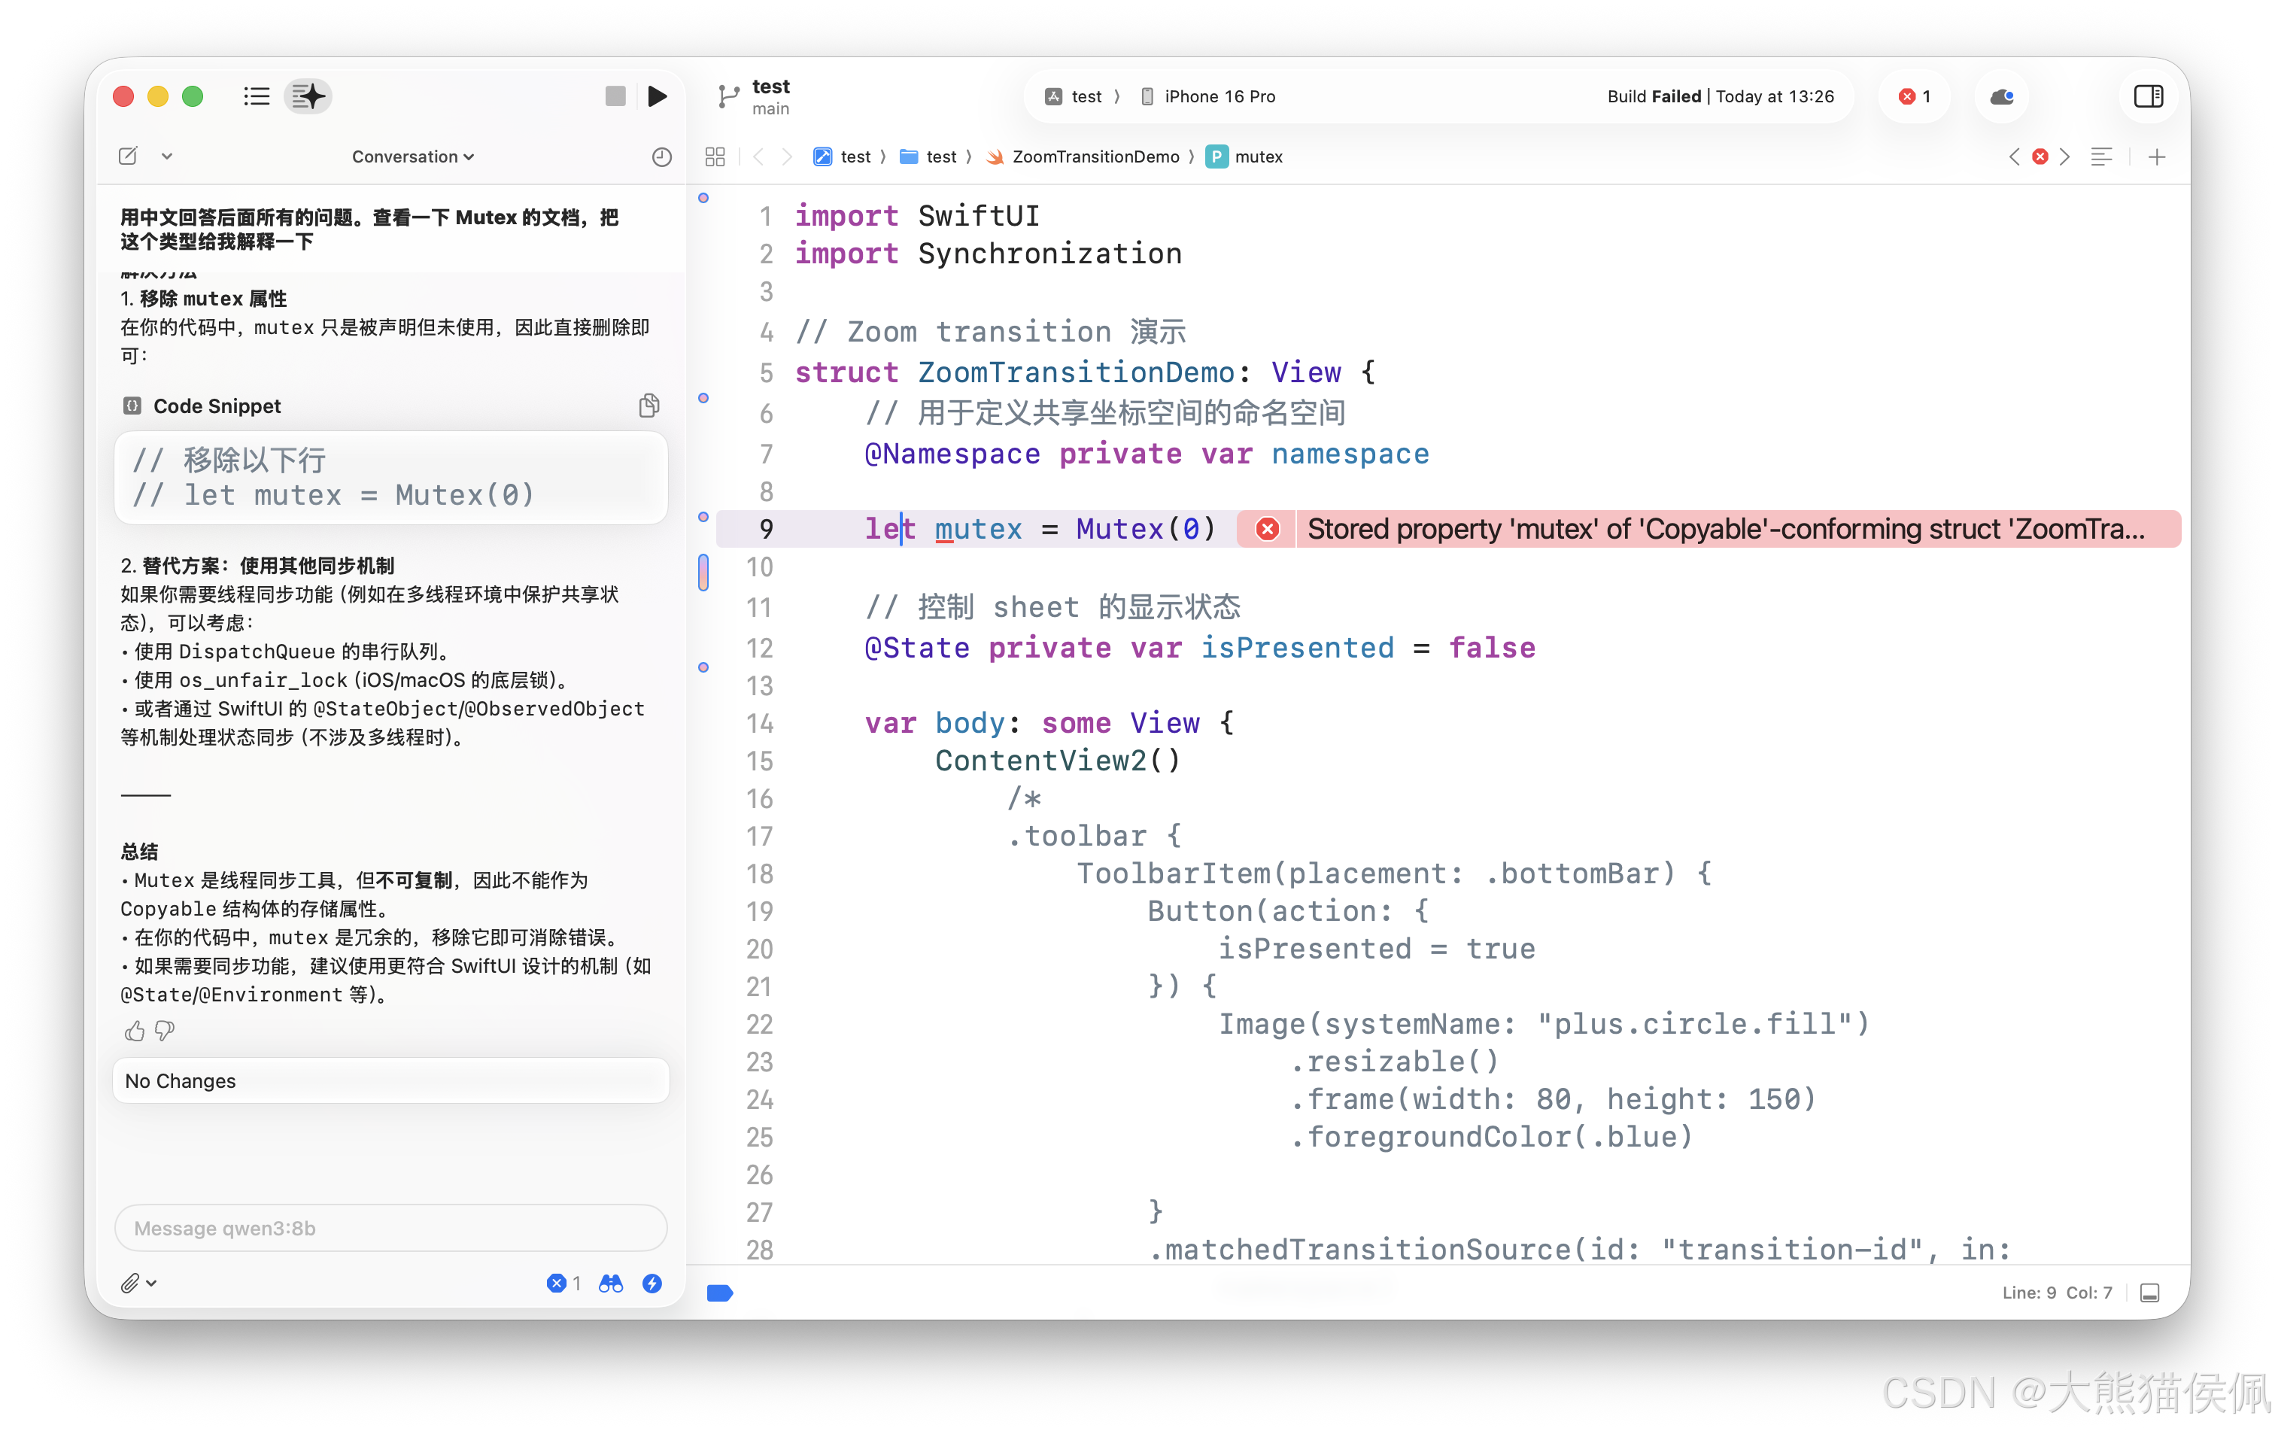Toggle the inspector panel sidebar
The height and width of the screenshot is (1431, 2275).
[2147, 96]
